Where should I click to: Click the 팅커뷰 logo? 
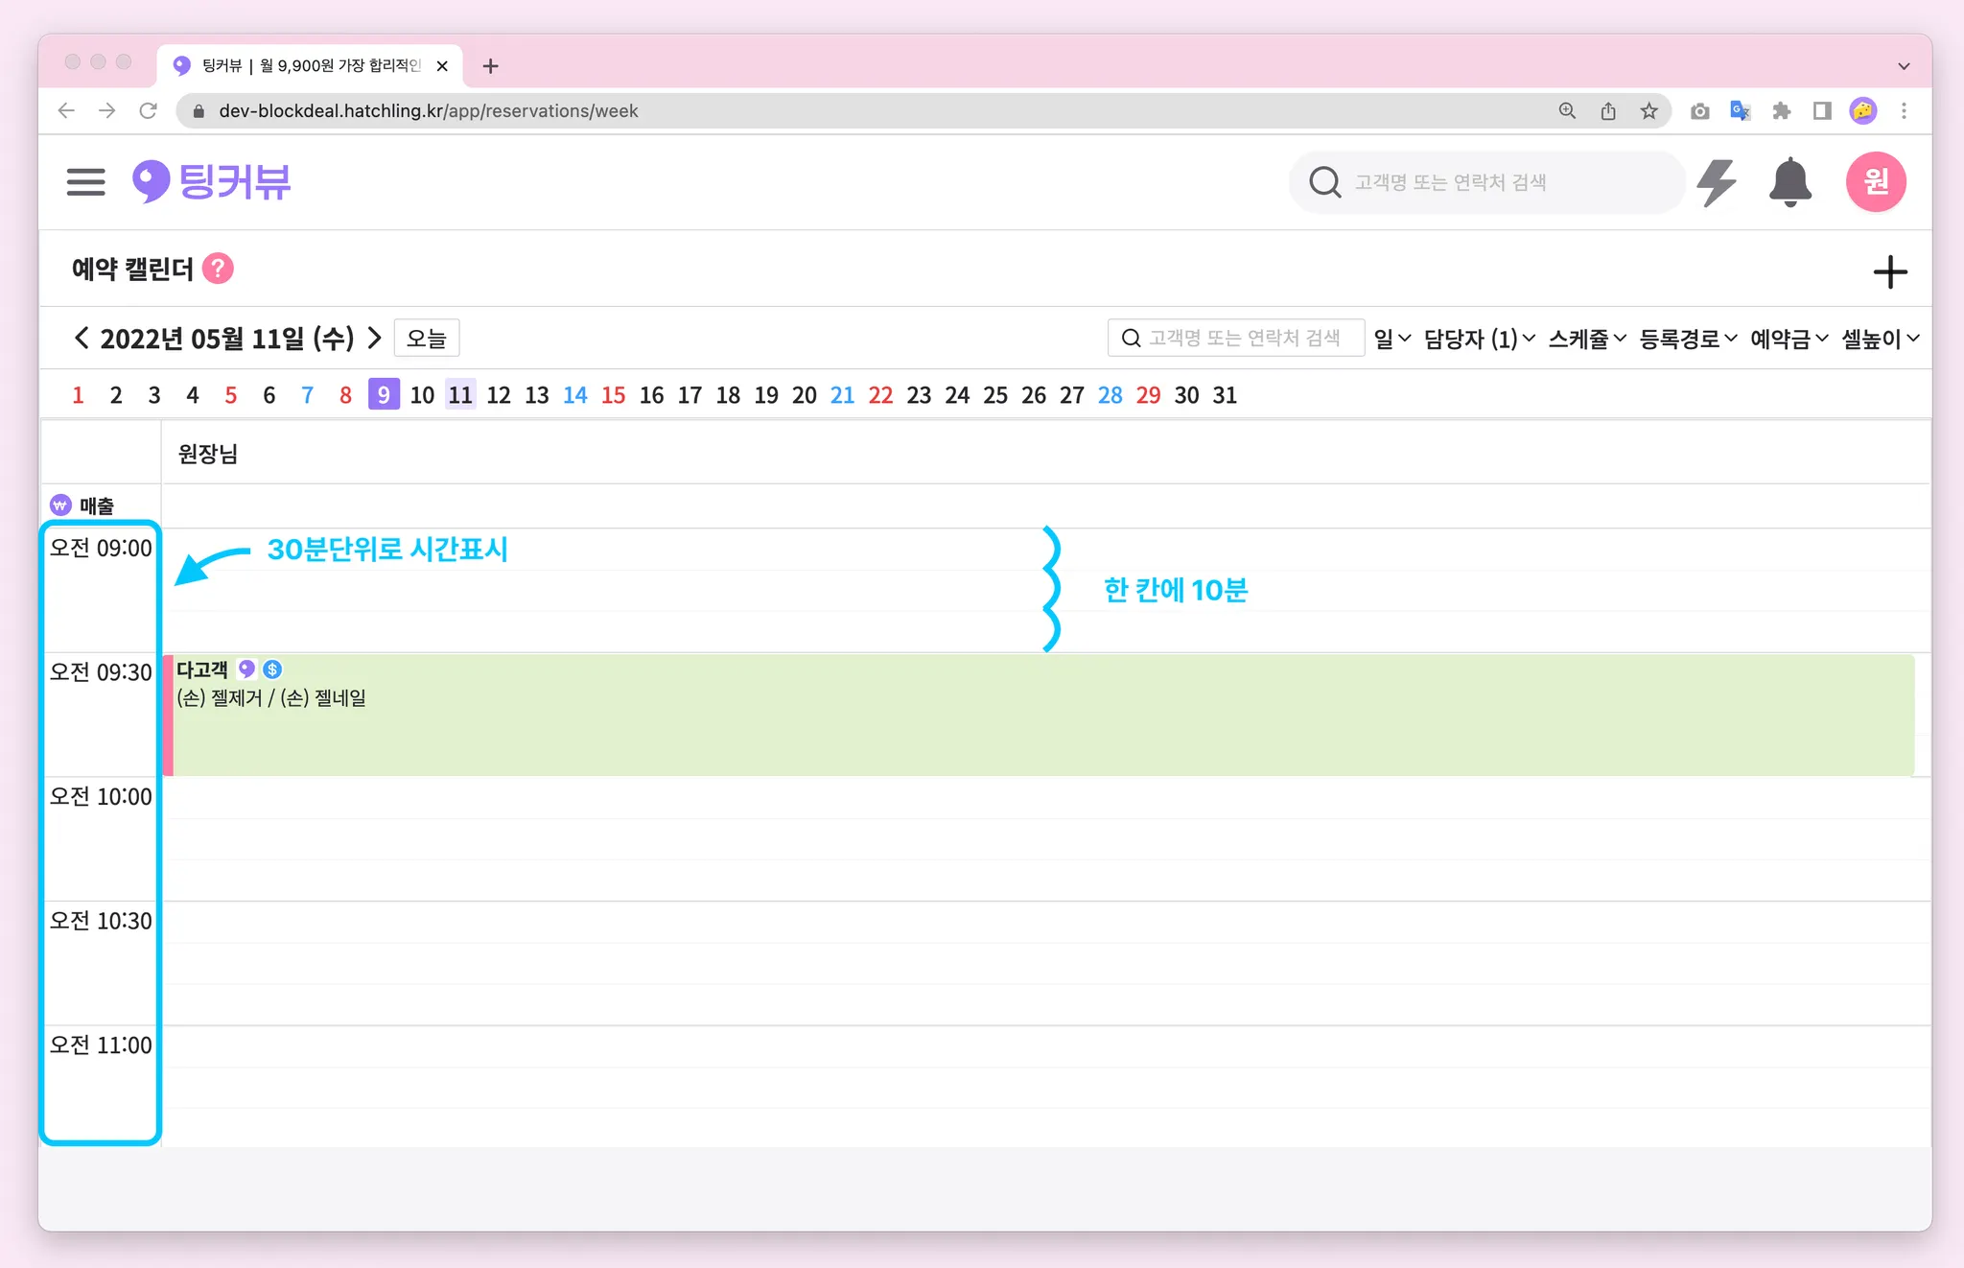pos(212,181)
